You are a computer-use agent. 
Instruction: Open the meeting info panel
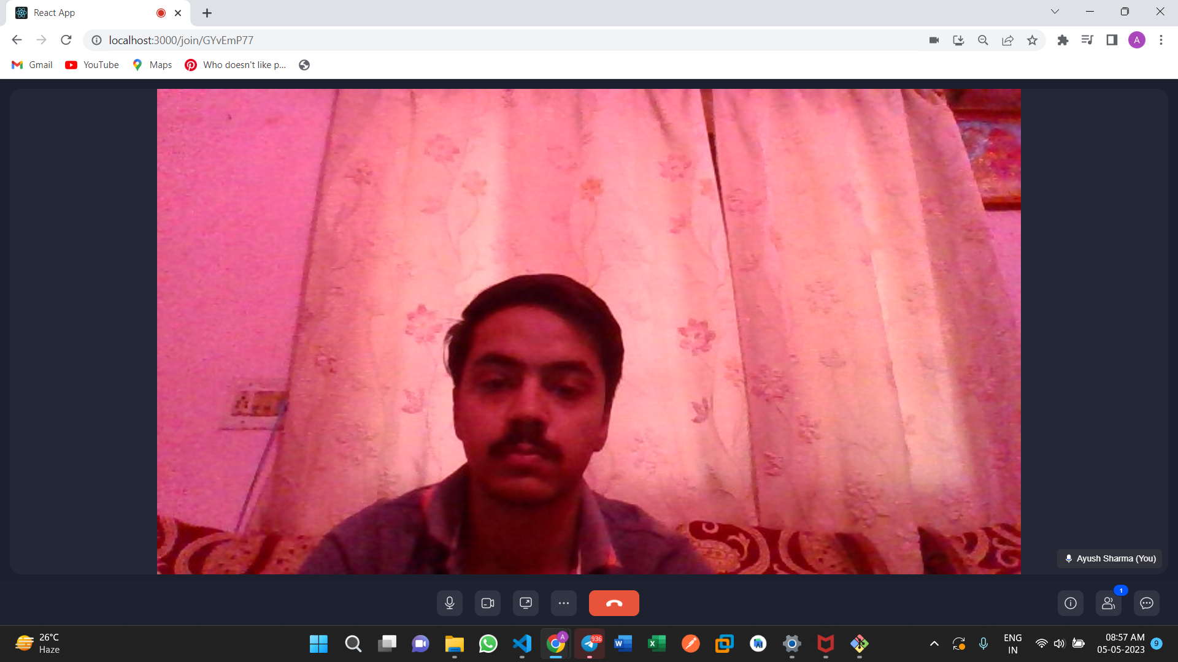point(1070,603)
